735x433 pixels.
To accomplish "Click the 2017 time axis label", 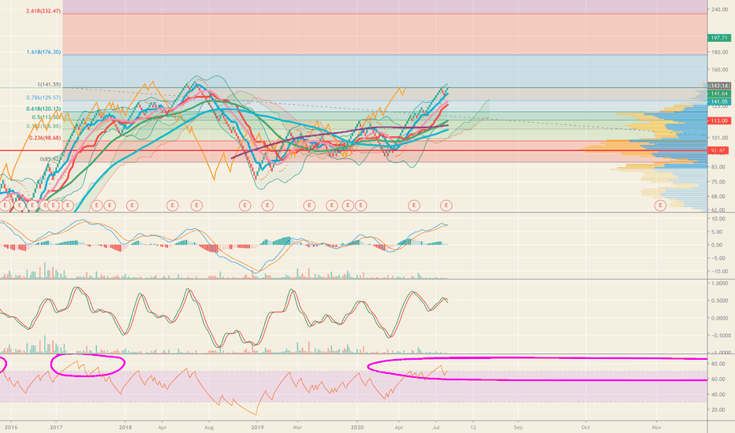I will [x=56, y=427].
